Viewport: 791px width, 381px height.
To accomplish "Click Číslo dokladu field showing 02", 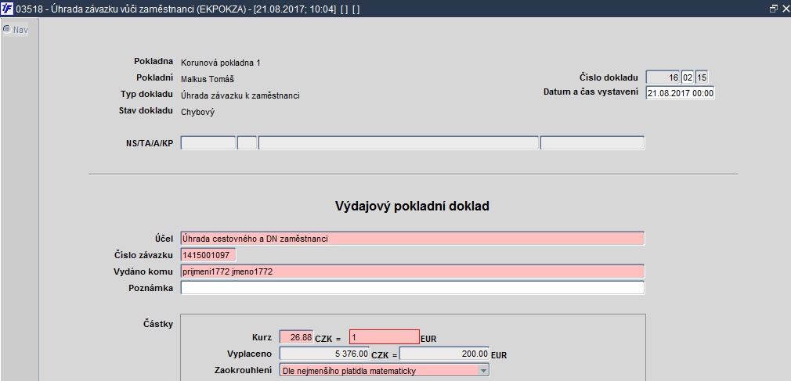I will tap(688, 77).
